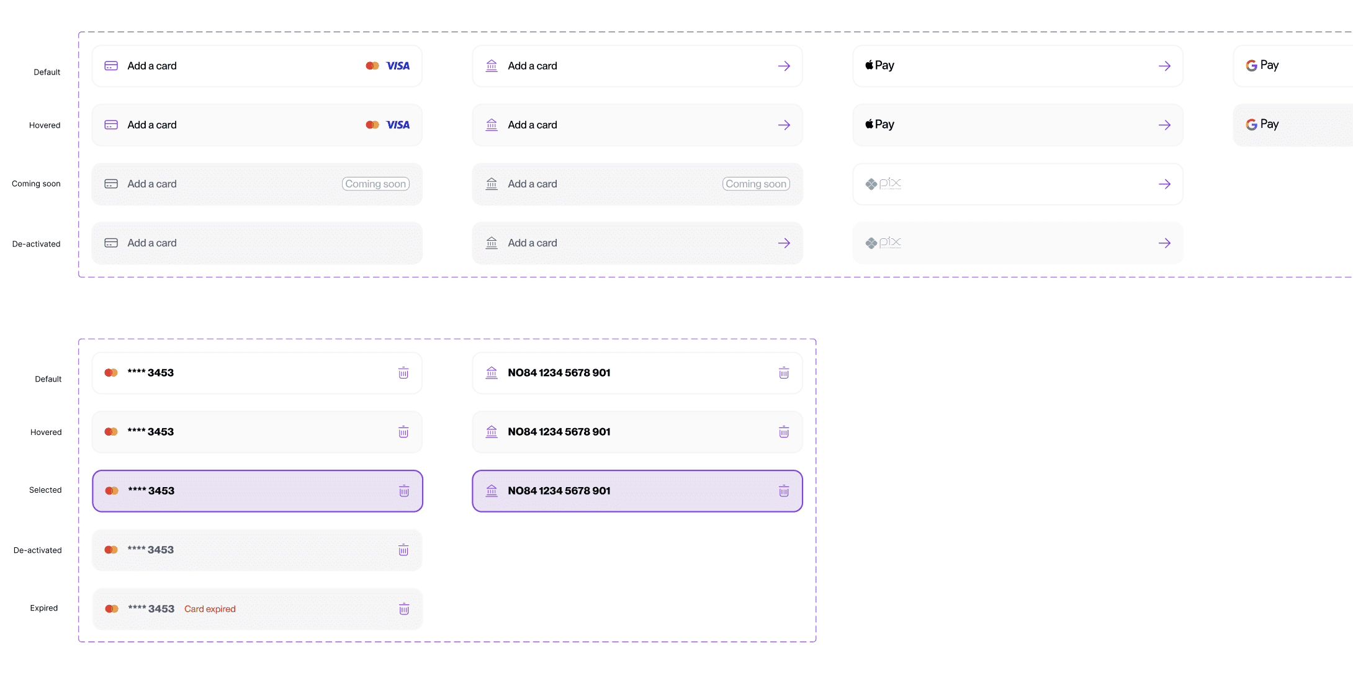
Task: Select the De-activated **** 3453 card number
Action: (x=151, y=550)
